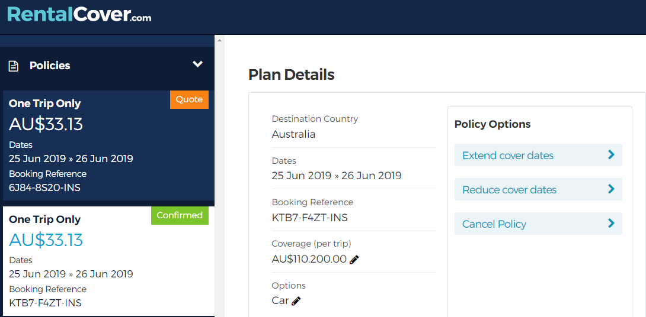Open Extend cover dates option

(538, 155)
